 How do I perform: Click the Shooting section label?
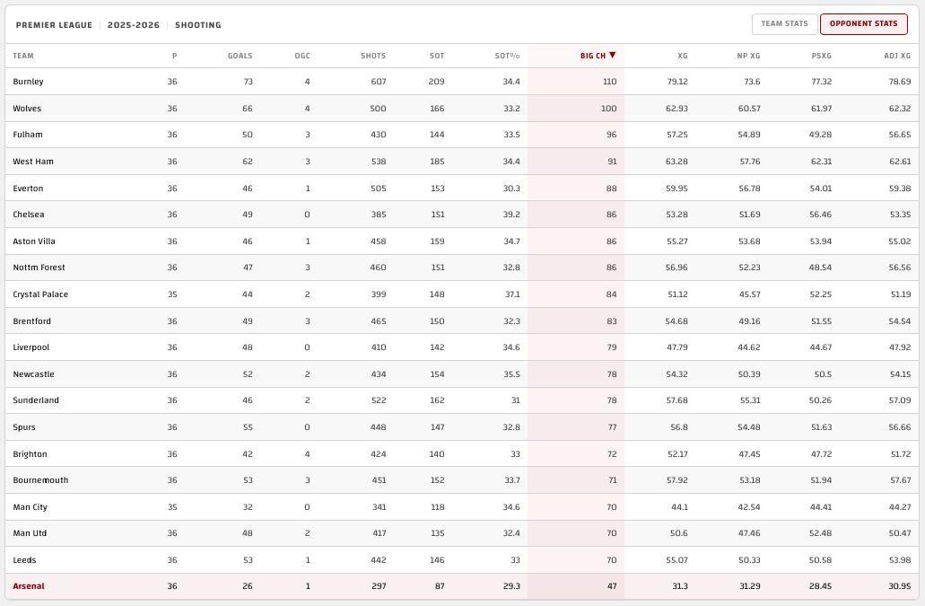tap(197, 25)
